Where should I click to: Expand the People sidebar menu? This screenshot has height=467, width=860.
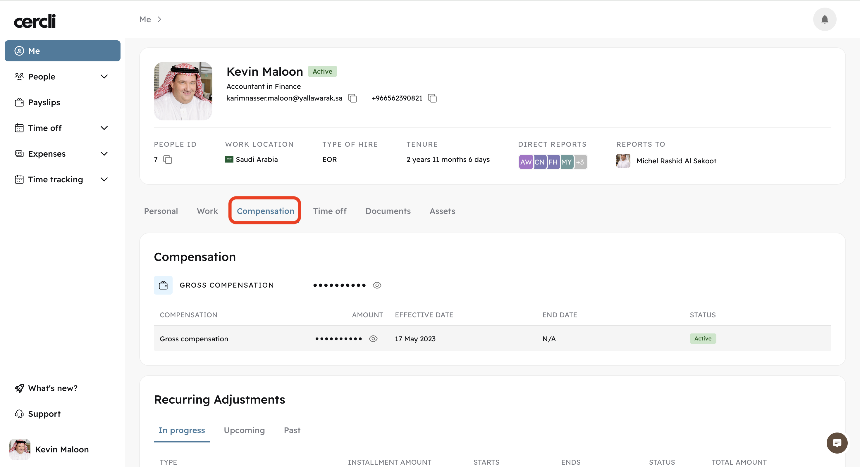tap(104, 76)
